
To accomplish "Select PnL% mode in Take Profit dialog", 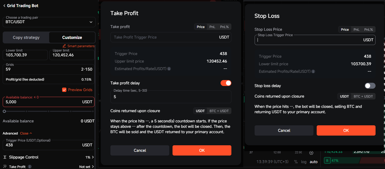I will (x=224, y=27).
